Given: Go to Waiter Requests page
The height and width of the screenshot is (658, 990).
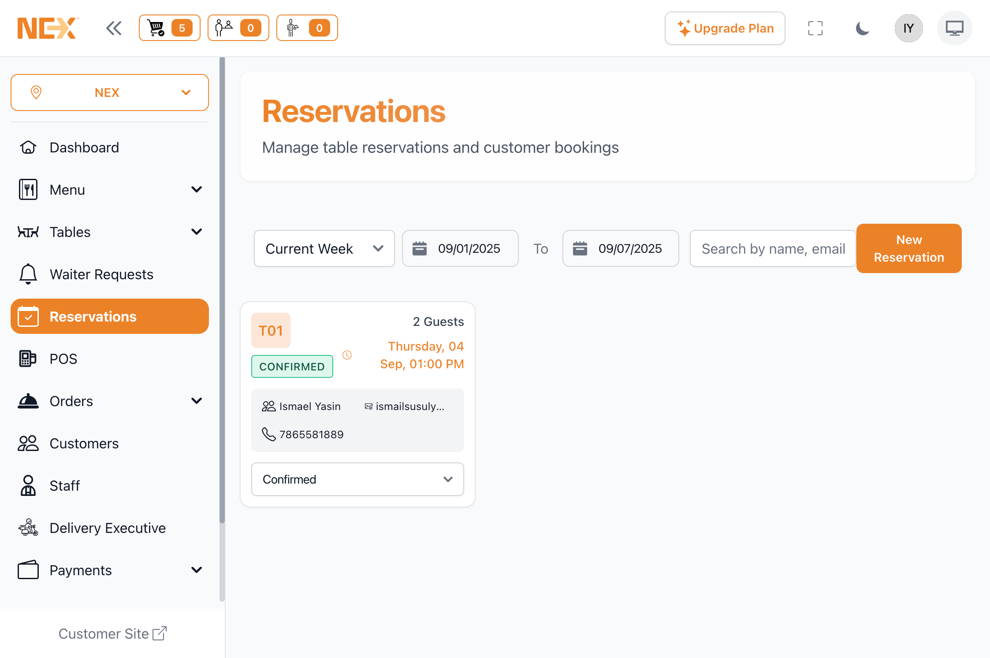Looking at the screenshot, I should (x=101, y=274).
